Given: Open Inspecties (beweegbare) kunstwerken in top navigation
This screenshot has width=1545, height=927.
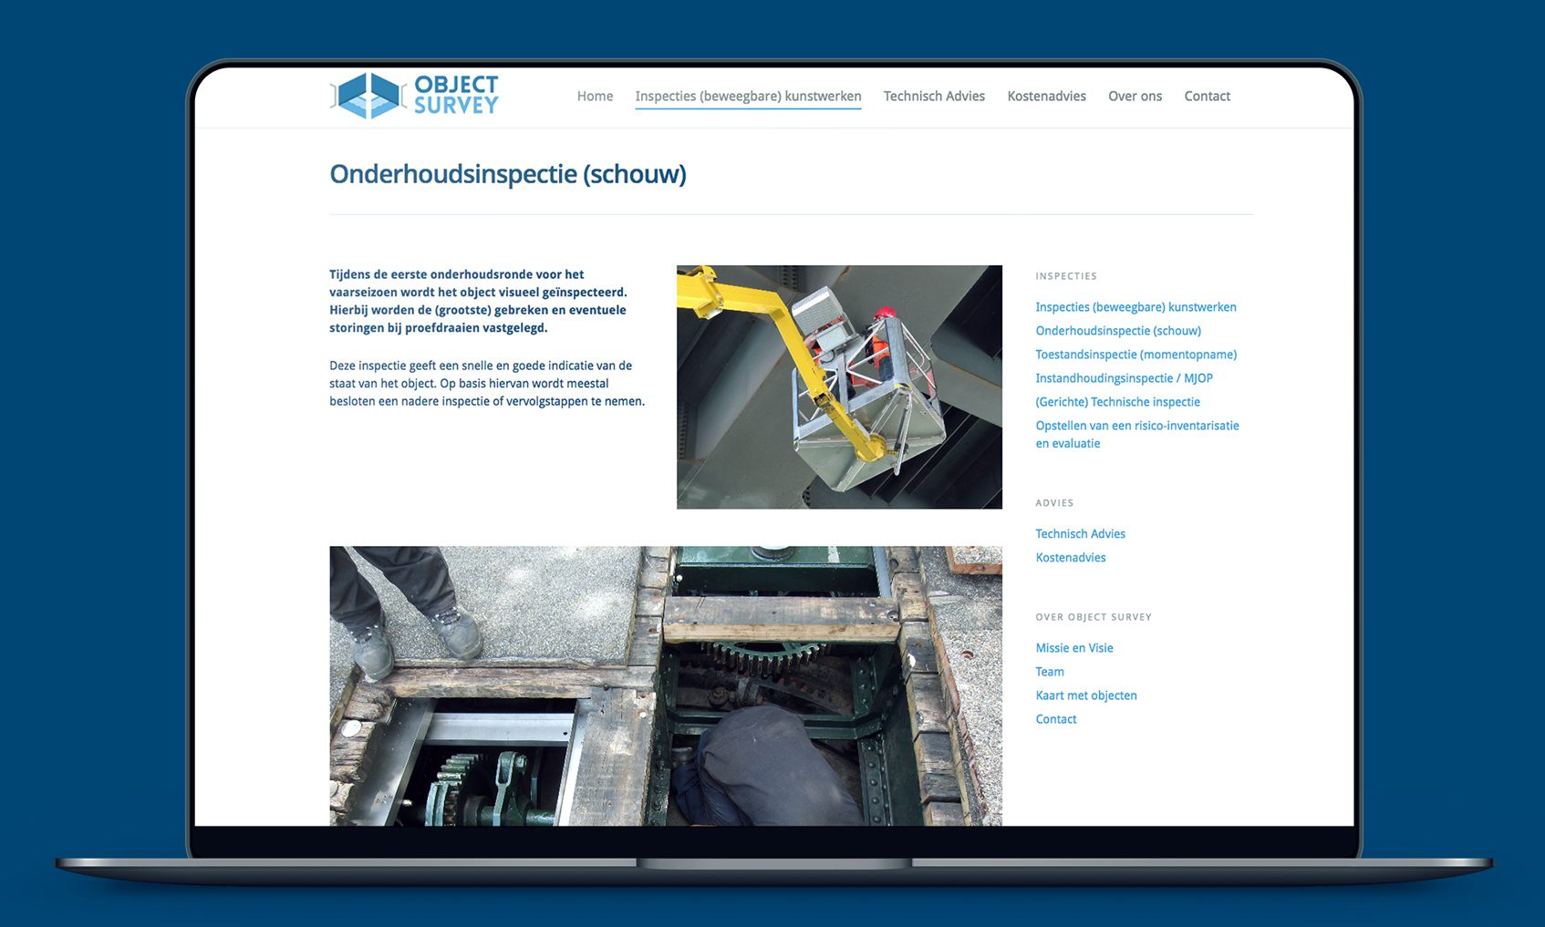Looking at the screenshot, I should tap(748, 96).
